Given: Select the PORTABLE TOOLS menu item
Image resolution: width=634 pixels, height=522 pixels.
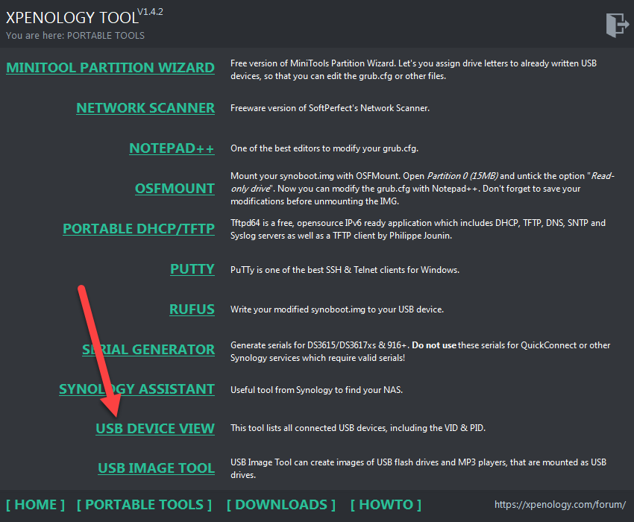Looking at the screenshot, I should click(144, 505).
